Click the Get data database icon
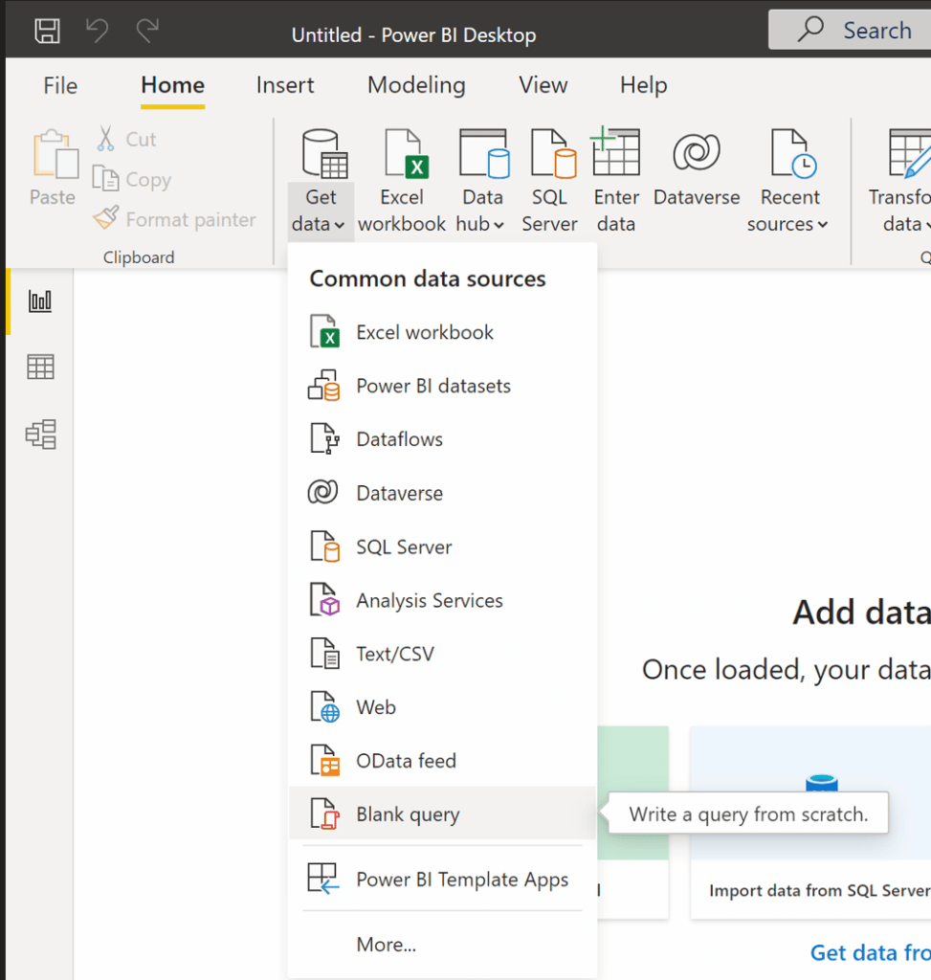931x980 pixels. pyautogui.click(x=324, y=154)
